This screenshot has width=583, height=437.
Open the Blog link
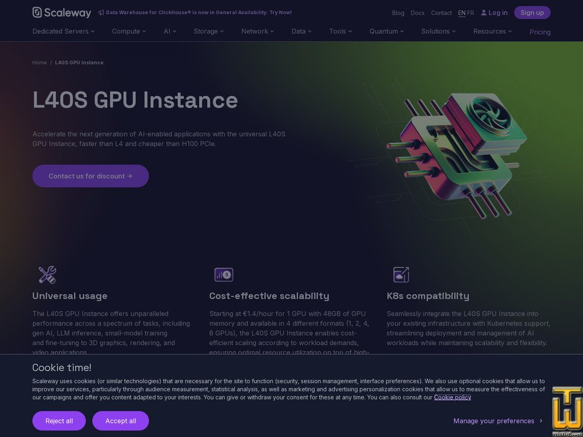[398, 13]
